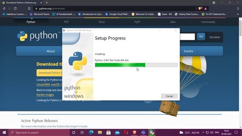Click the browser back arrow
The image size is (242, 136).
(x=4, y=8)
